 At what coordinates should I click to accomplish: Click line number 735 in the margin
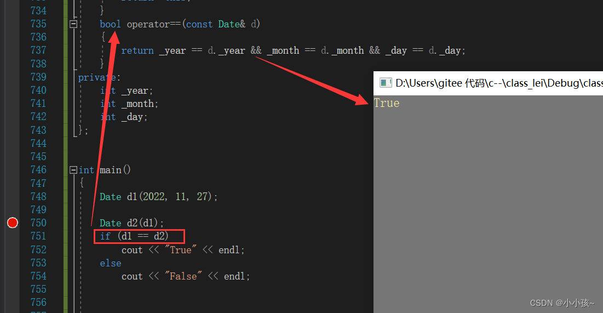pyautogui.click(x=38, y=24)
